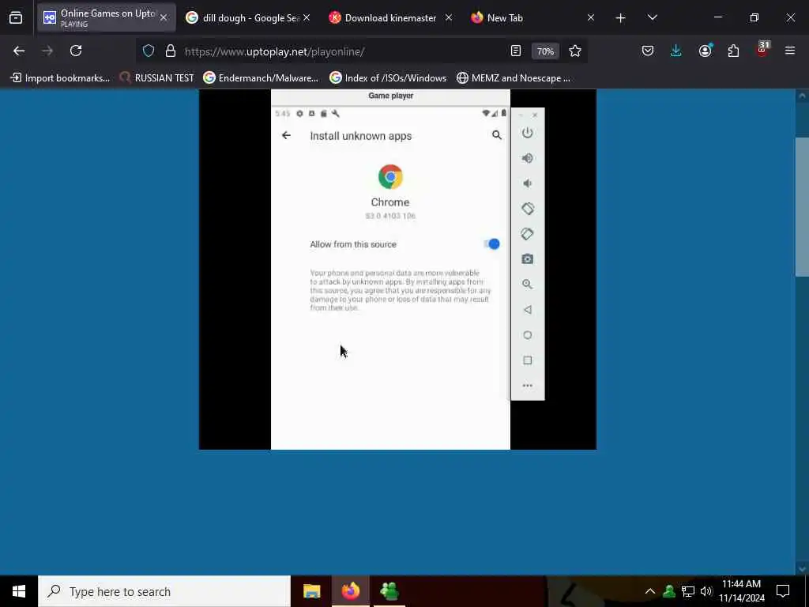Image resolution: width=809 pixels, height=607 pixels.
Task: Click the Type here to search box
Action: pos(164,591)
